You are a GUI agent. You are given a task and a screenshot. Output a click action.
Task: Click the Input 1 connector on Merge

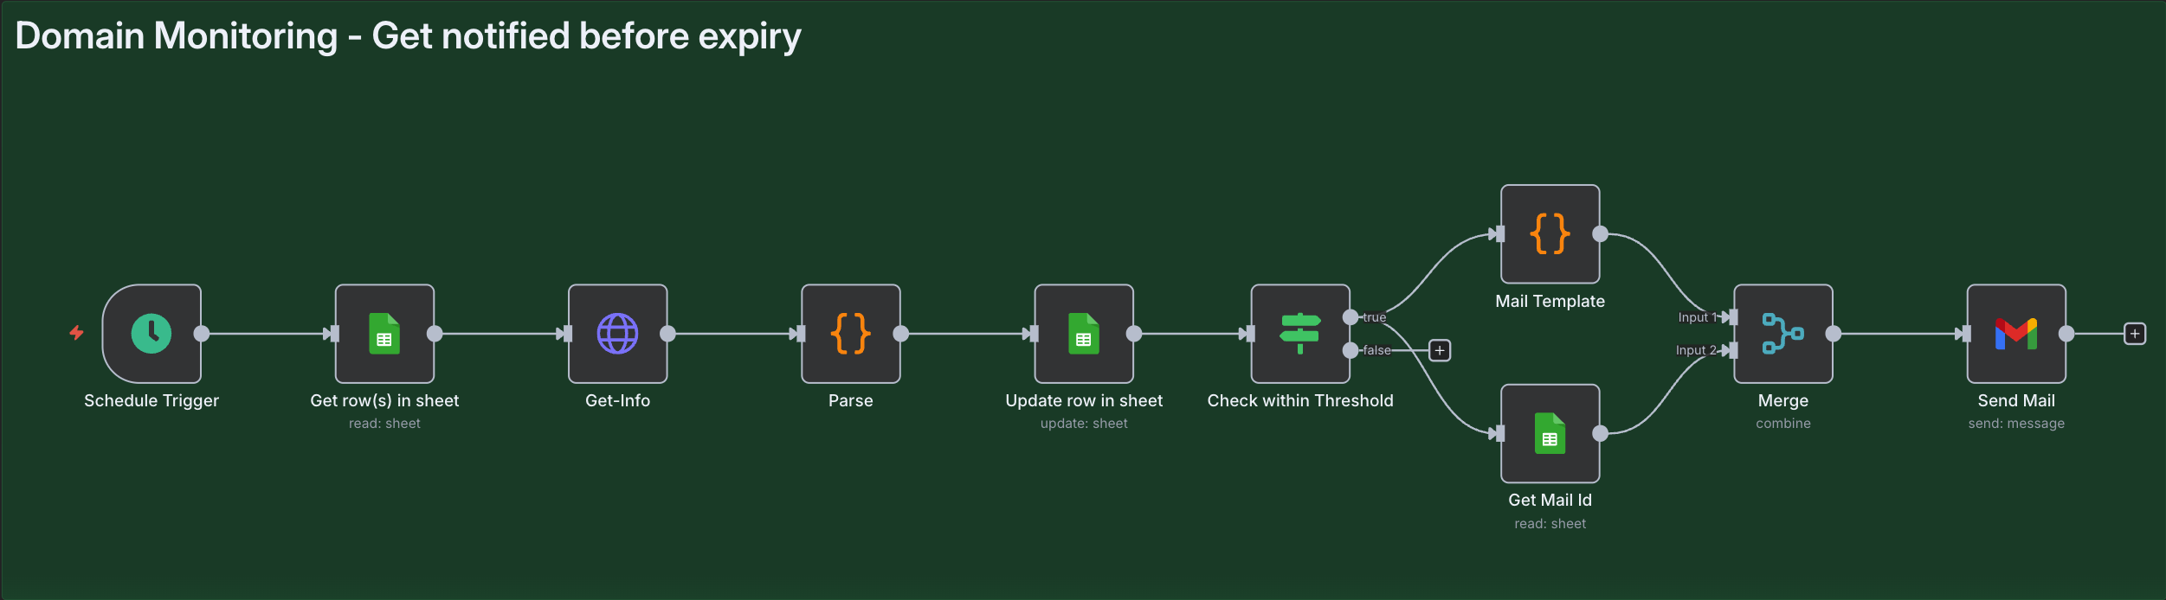tap(1732, 317)
